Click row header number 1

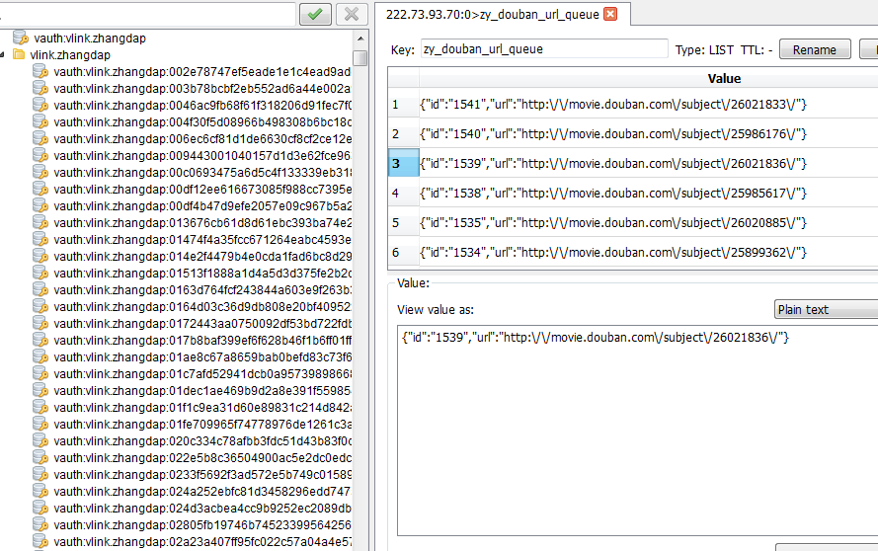[403, 104]
